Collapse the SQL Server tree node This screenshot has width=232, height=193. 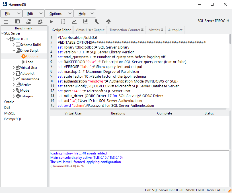coord(2,33)
